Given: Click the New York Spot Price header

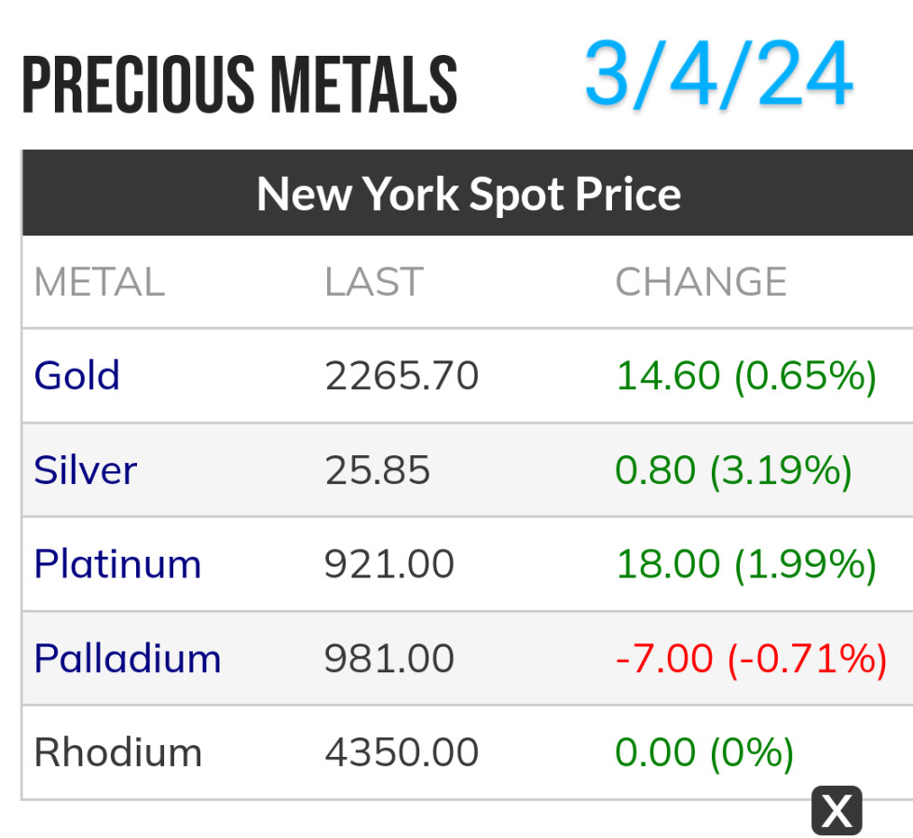Looking at the screenshot, I should tap(469, 194).
